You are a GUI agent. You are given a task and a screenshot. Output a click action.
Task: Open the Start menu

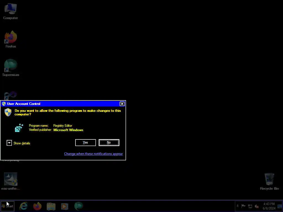coord(7,206)
